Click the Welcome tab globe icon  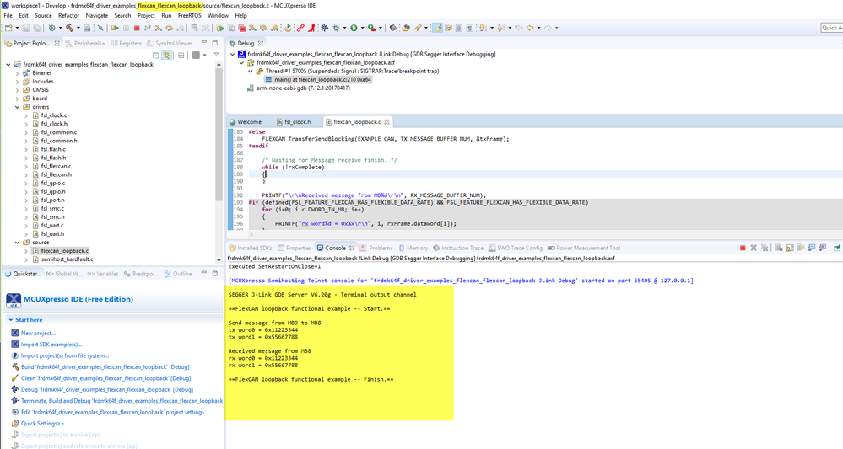click(233, 122)
